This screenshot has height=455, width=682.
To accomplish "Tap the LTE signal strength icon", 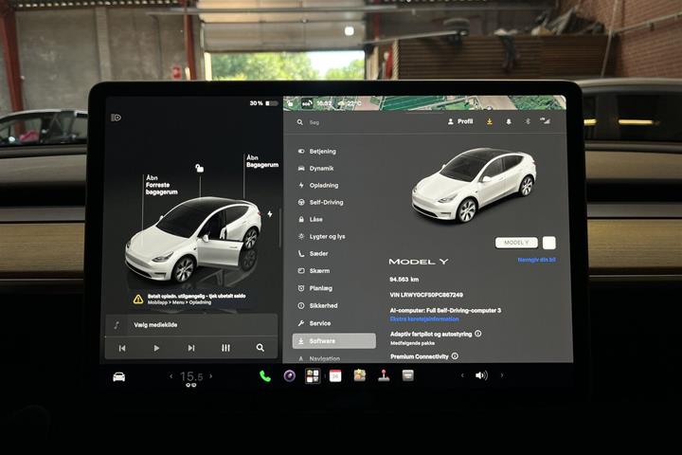I will (545, 121).
